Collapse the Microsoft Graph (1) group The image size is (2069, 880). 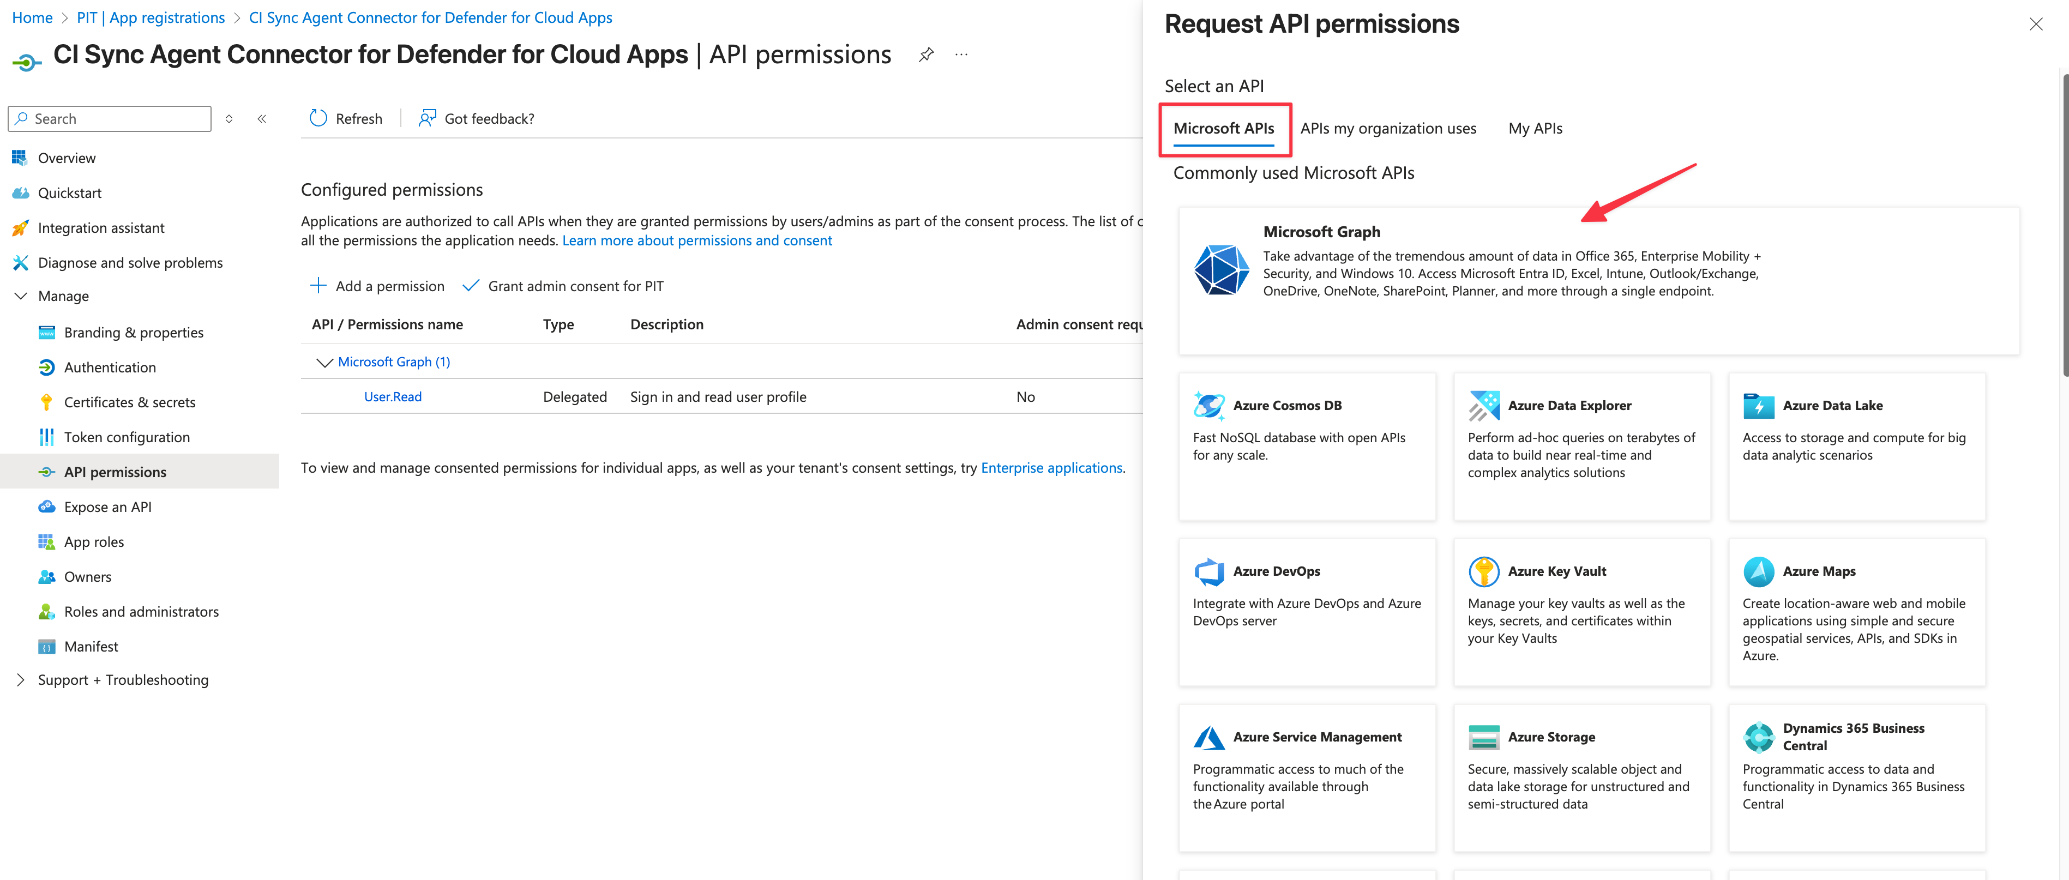324,362
